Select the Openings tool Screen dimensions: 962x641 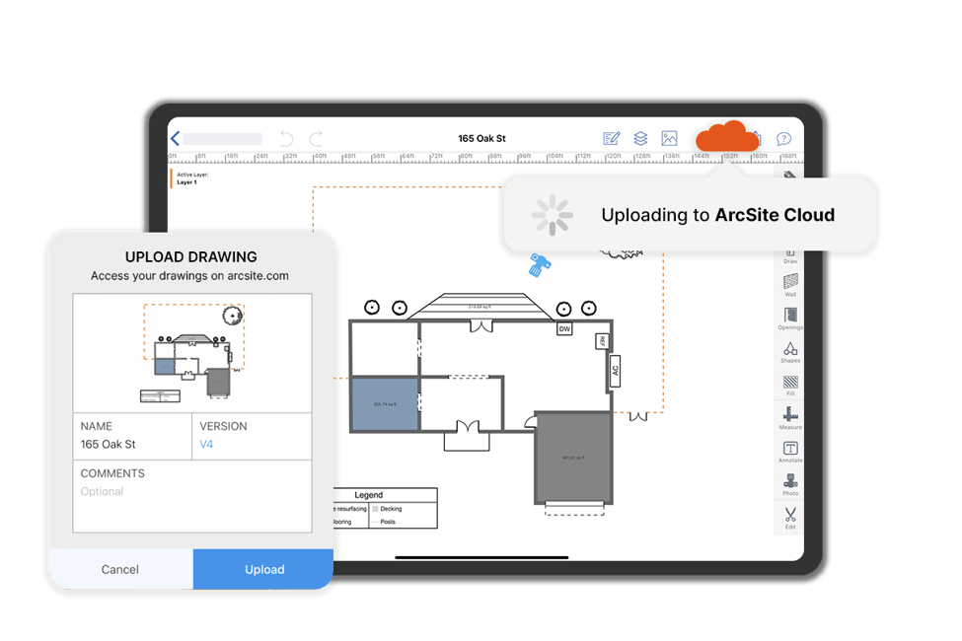click(790, 319)
